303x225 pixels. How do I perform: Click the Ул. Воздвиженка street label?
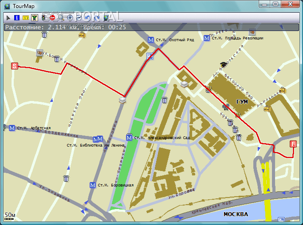[57, 133]
